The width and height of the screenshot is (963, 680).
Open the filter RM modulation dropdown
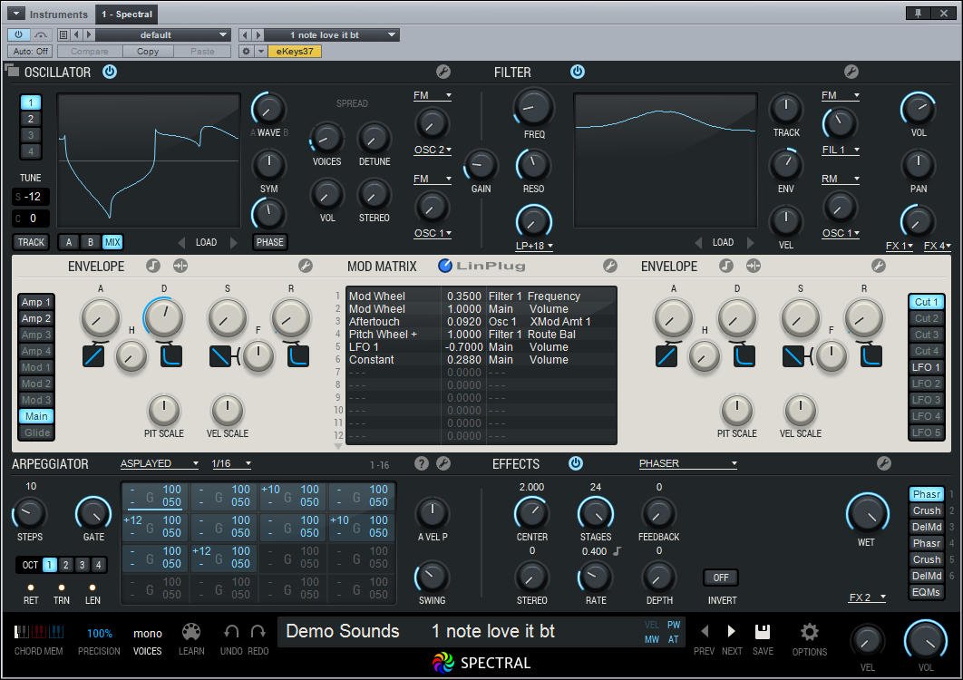tap(841, 179)
